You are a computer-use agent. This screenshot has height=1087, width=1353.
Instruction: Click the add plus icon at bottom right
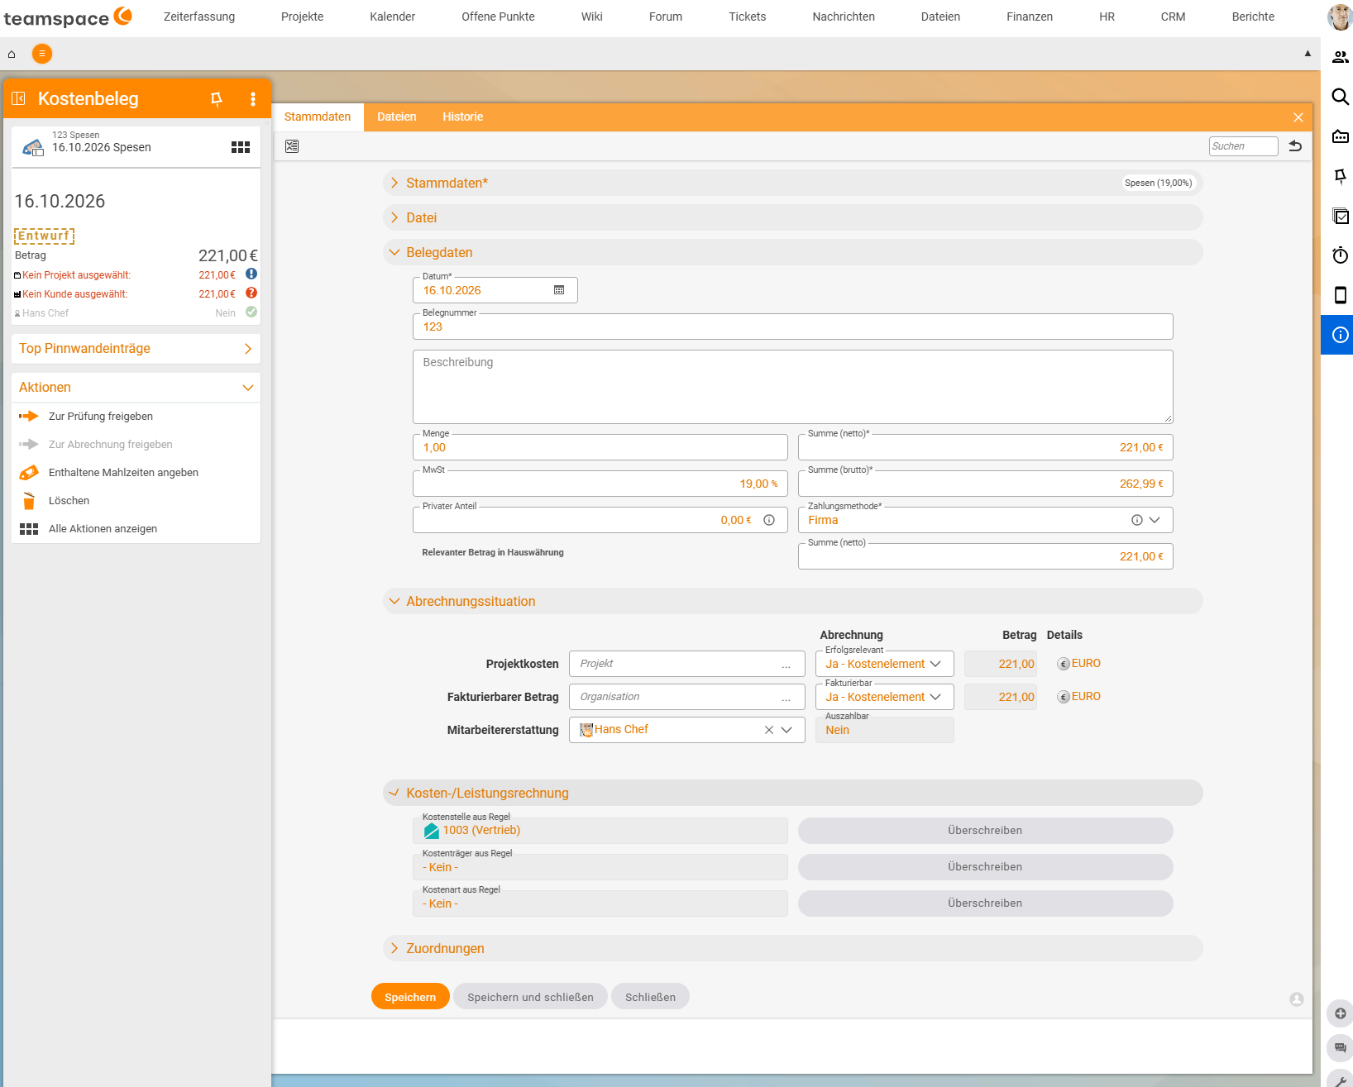pyautogui.click(x=1340, y=1013)
